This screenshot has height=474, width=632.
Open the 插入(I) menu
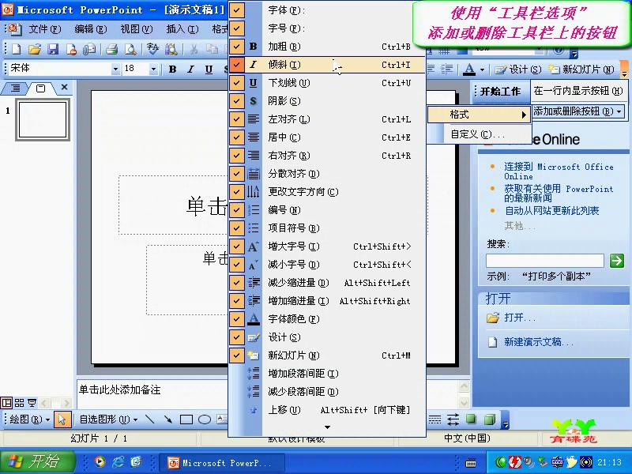pyautogui.click(x=182, y=28)
